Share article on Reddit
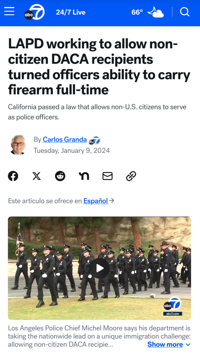 coord(60,176)
